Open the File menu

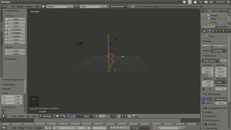click(13, 6)
